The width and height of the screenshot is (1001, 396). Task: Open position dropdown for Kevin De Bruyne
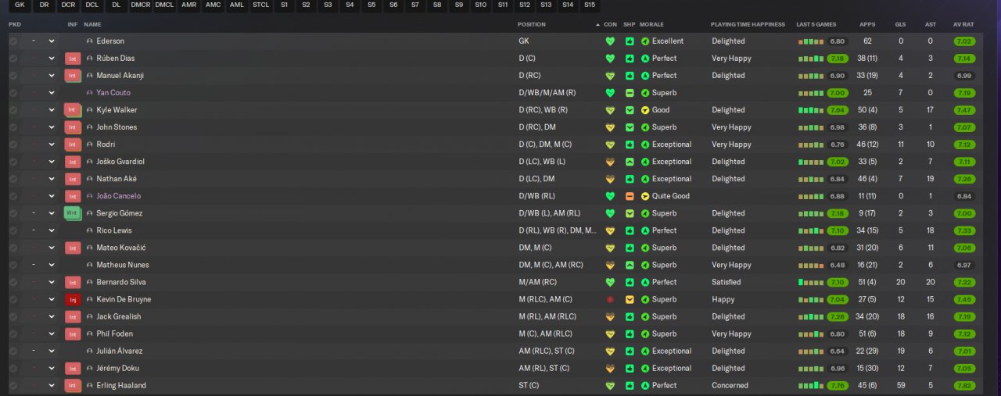click(x=52, y=299)
